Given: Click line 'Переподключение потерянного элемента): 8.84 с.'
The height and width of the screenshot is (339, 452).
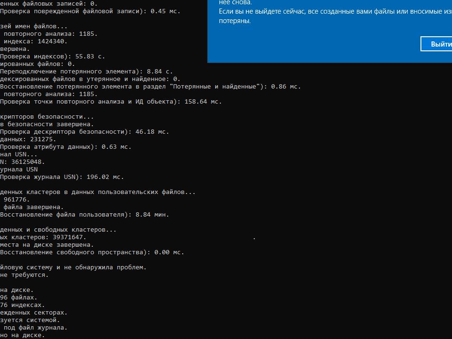Looking at the screenshot, I should (86, 72).
